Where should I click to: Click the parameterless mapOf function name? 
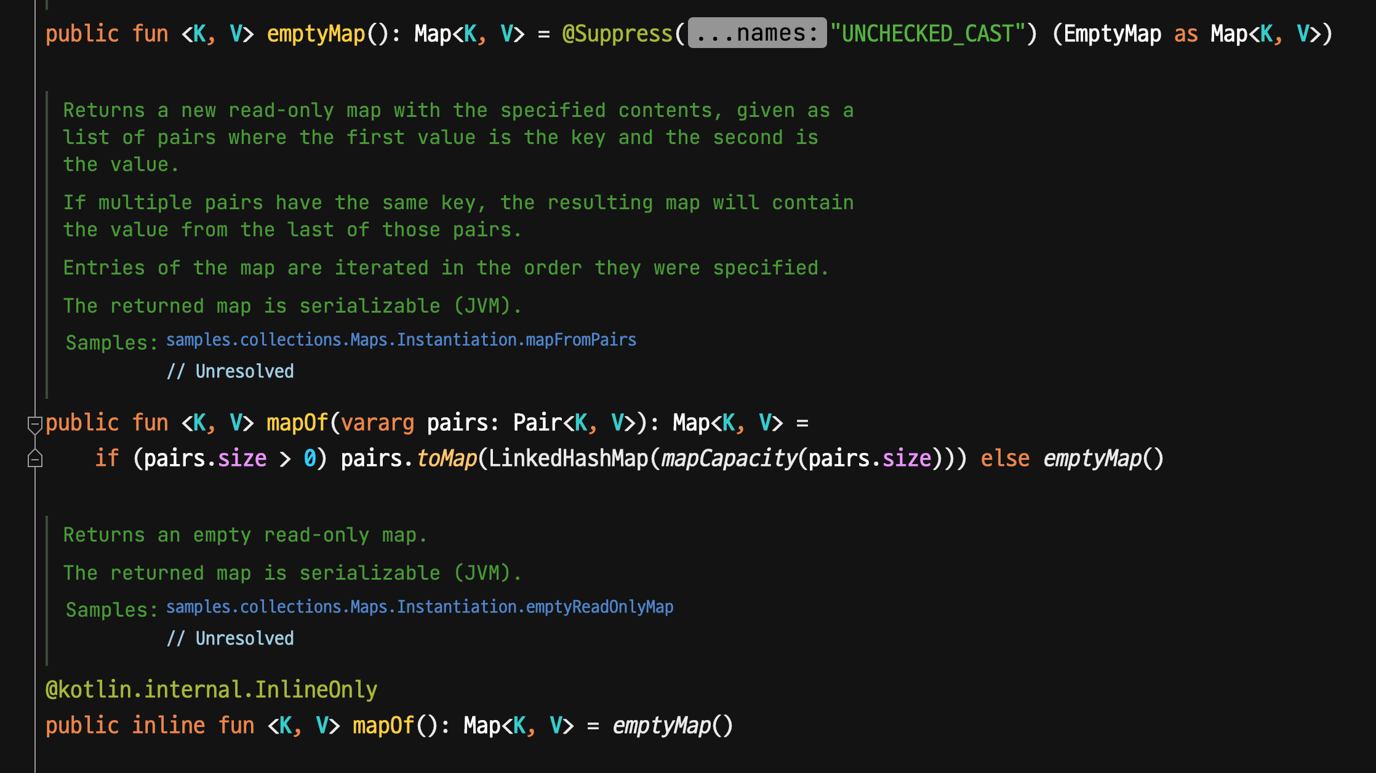coord(383,726)
